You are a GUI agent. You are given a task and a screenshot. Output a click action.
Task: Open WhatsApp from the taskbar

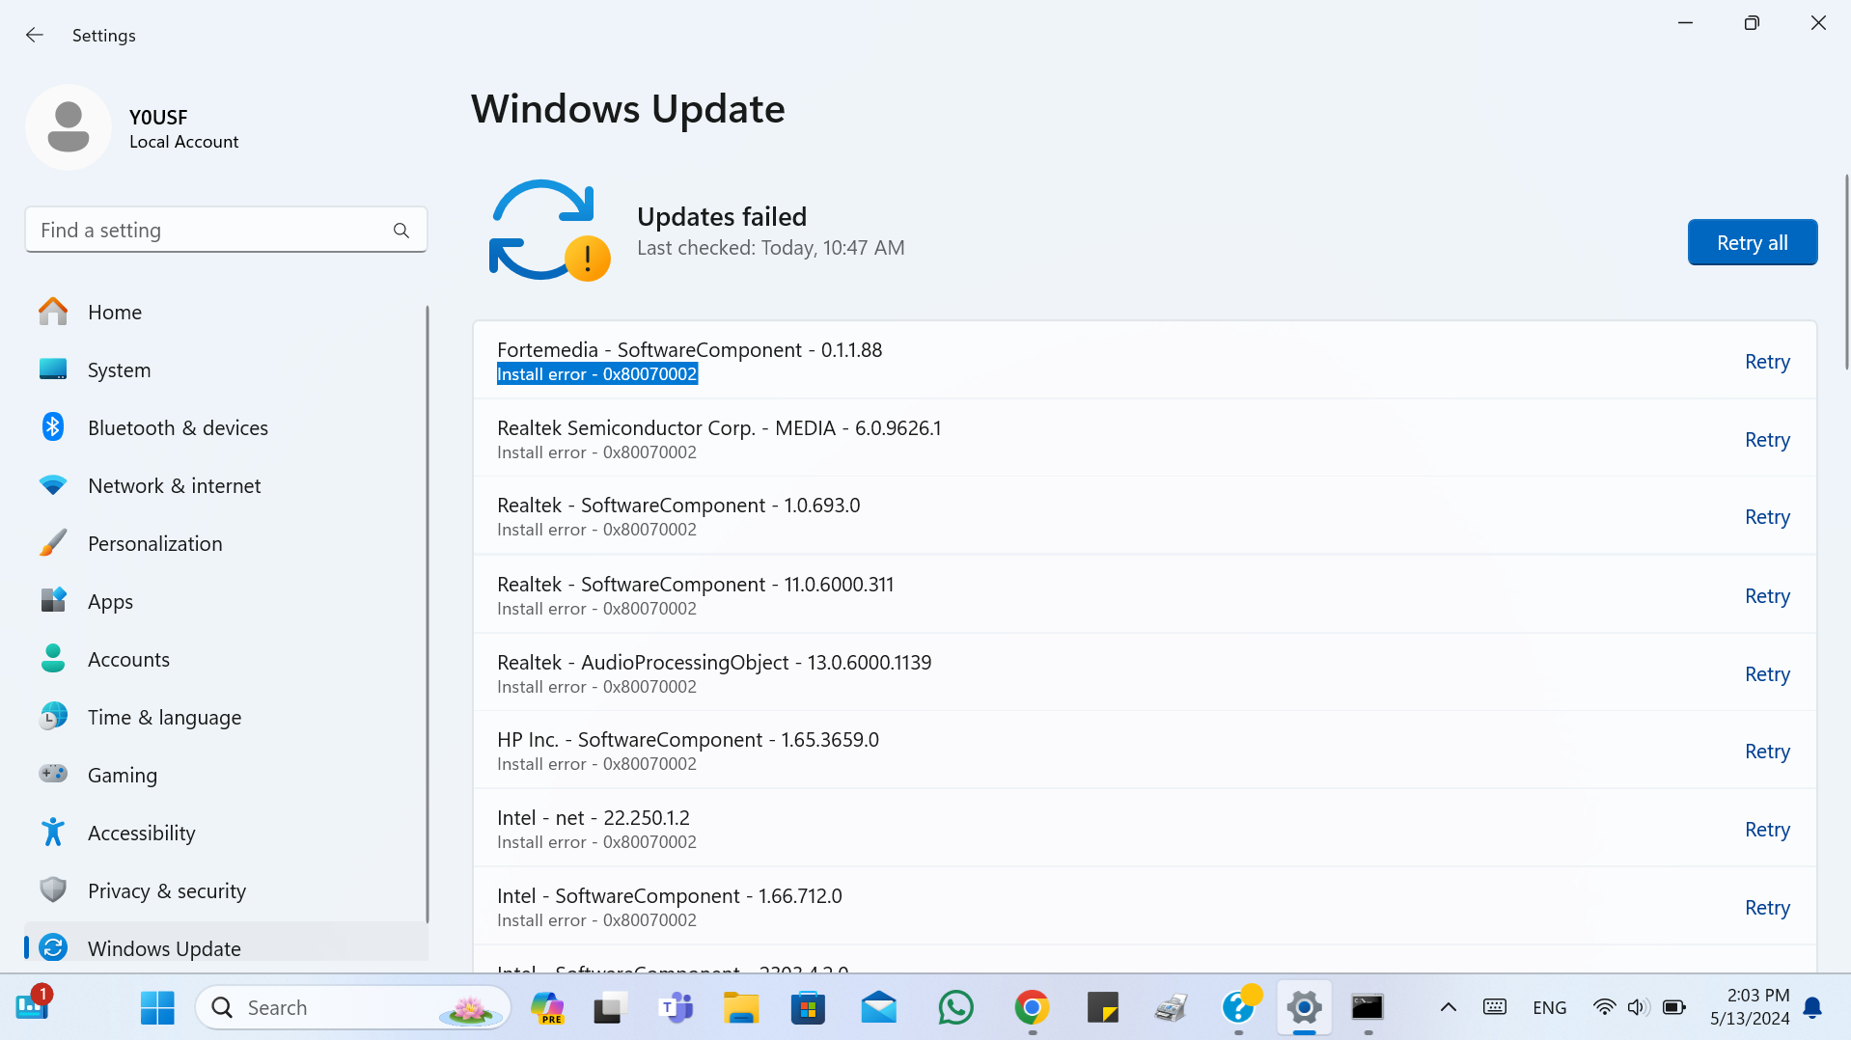955,1007
